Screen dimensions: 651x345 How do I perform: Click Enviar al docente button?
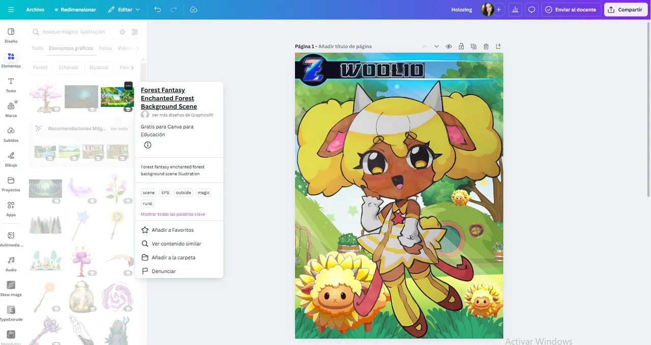tap(571, 10)
